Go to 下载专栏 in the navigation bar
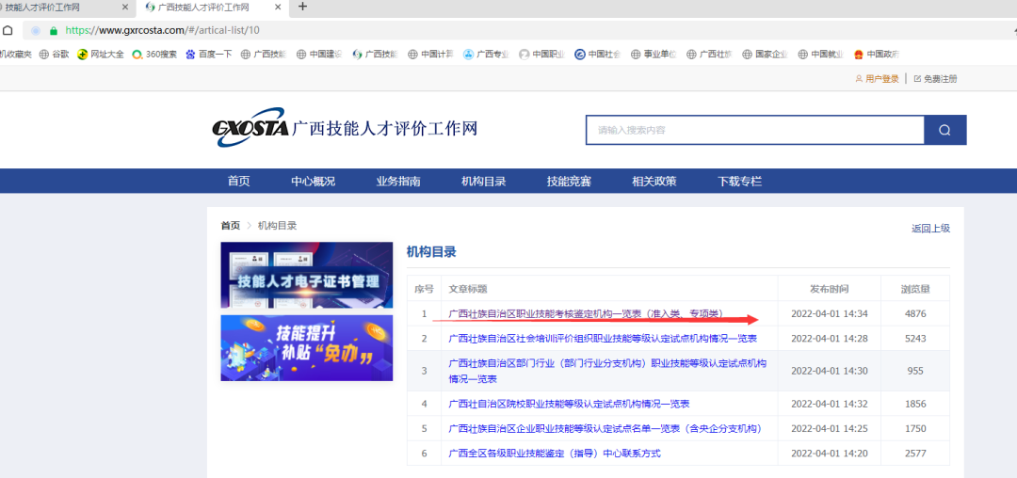 point(739,182)
